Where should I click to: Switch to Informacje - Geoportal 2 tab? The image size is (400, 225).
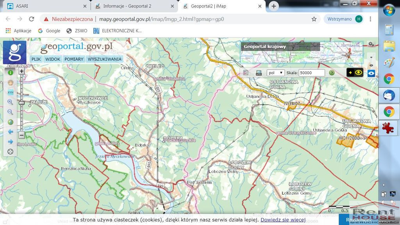pyautogui.click(x=132, y=6)
